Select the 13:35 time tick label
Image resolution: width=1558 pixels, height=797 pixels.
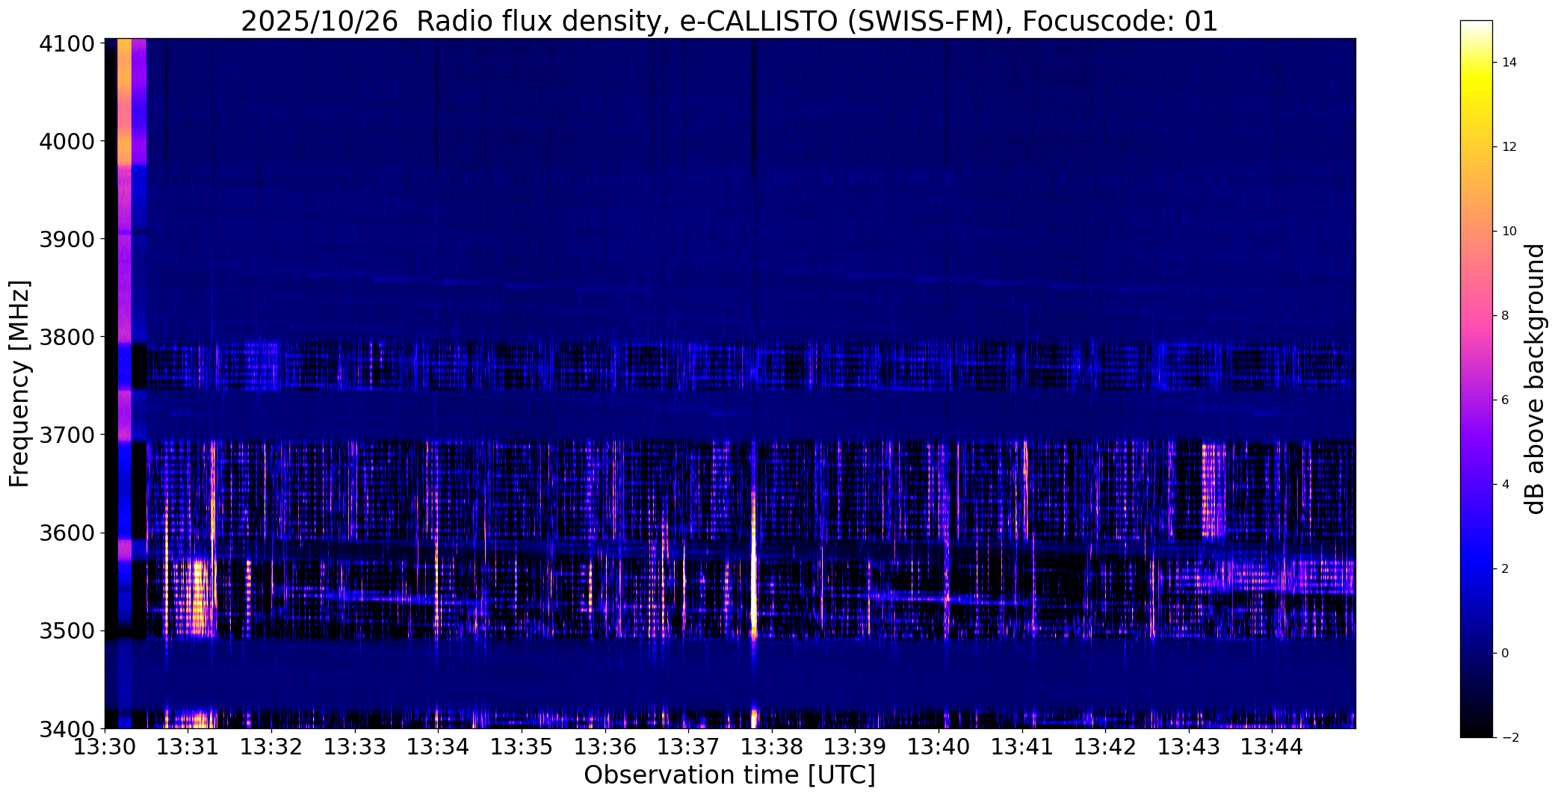click(522, 747)
